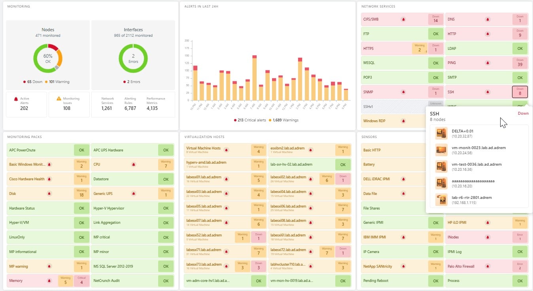Click the 2 PM bar in alerts chart
This screenshot has height=291, width=533.
(x=300, y=79)
